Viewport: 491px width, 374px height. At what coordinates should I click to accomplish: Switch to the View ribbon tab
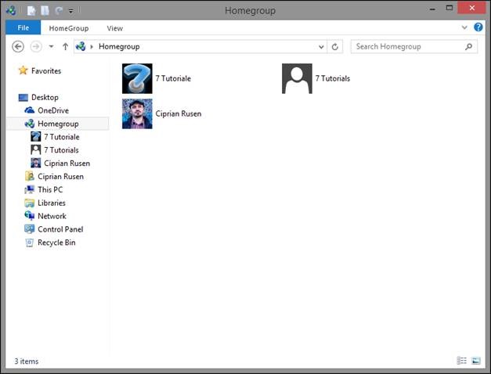pyautogui.click(x=114, y=28)
